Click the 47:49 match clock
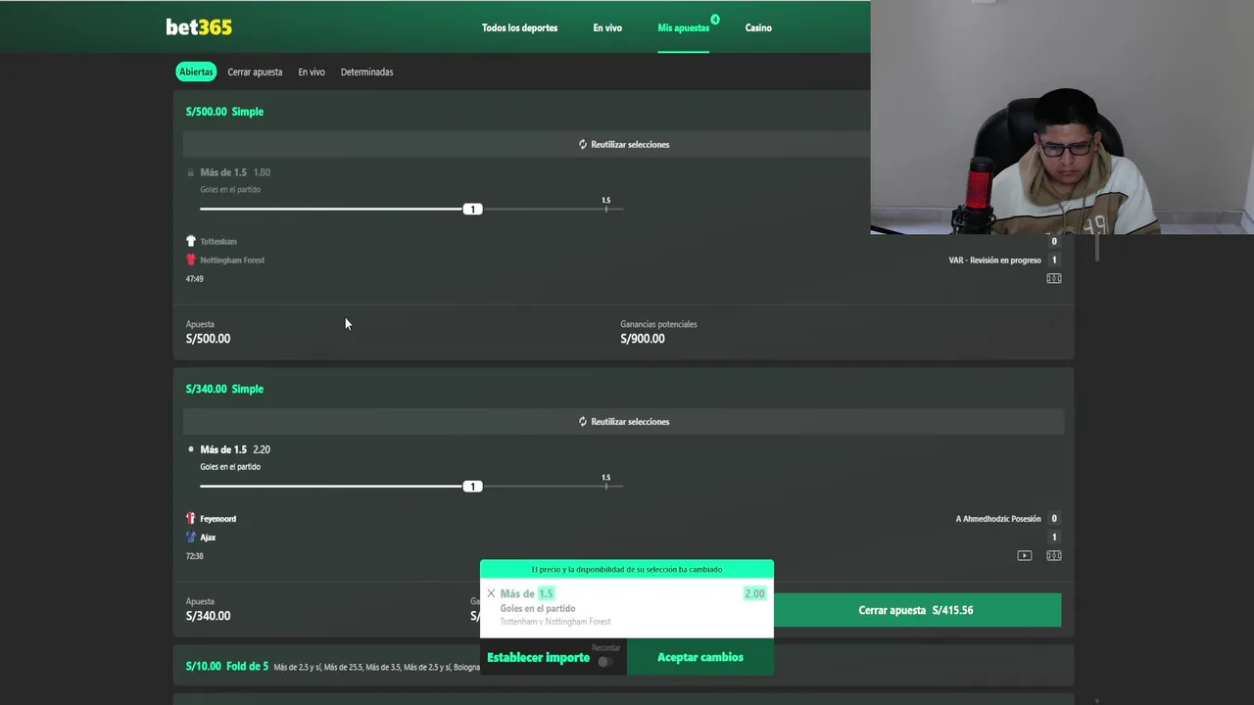Viewport: 1254px width, 705px height. tap(195, 278)
